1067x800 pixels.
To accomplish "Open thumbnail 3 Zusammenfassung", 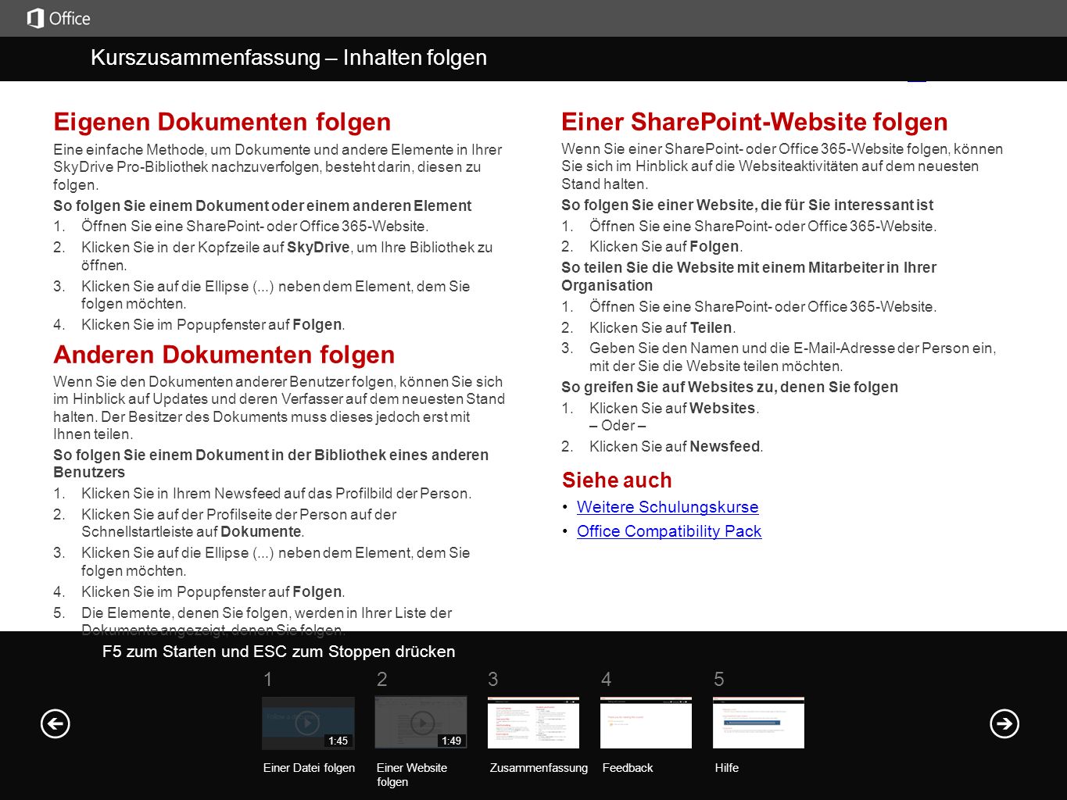I will [x=533, y=723].
